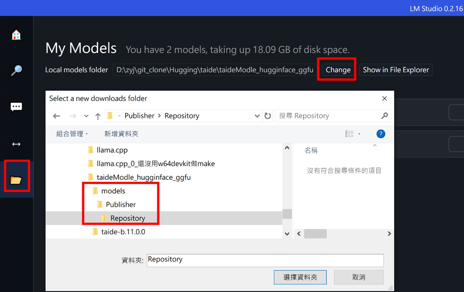The height and width of the screenshot is (292, 464).
Task: Refresh the Repository folder view
Action: tap(268, 116)
